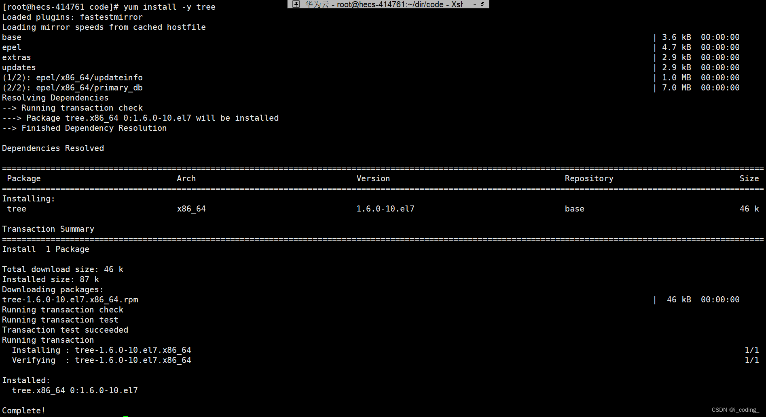The height and width of the screenshot is (417, 766).
Task: Click the line 'Resolving Dependencies'
Action: coord(55,98)
